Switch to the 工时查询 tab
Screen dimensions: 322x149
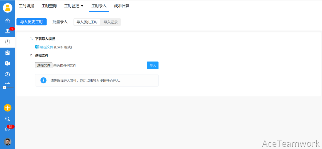(49, 6)
